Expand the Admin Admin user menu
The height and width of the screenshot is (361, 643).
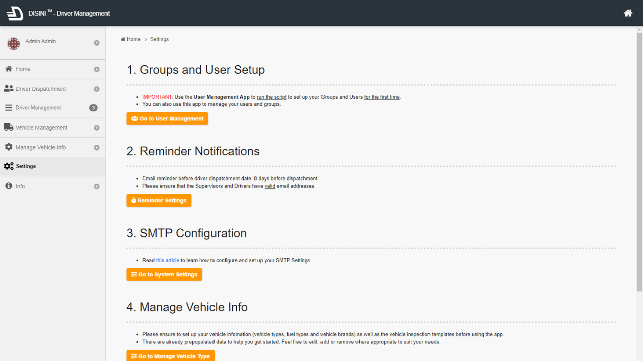(x=97, y=43)
